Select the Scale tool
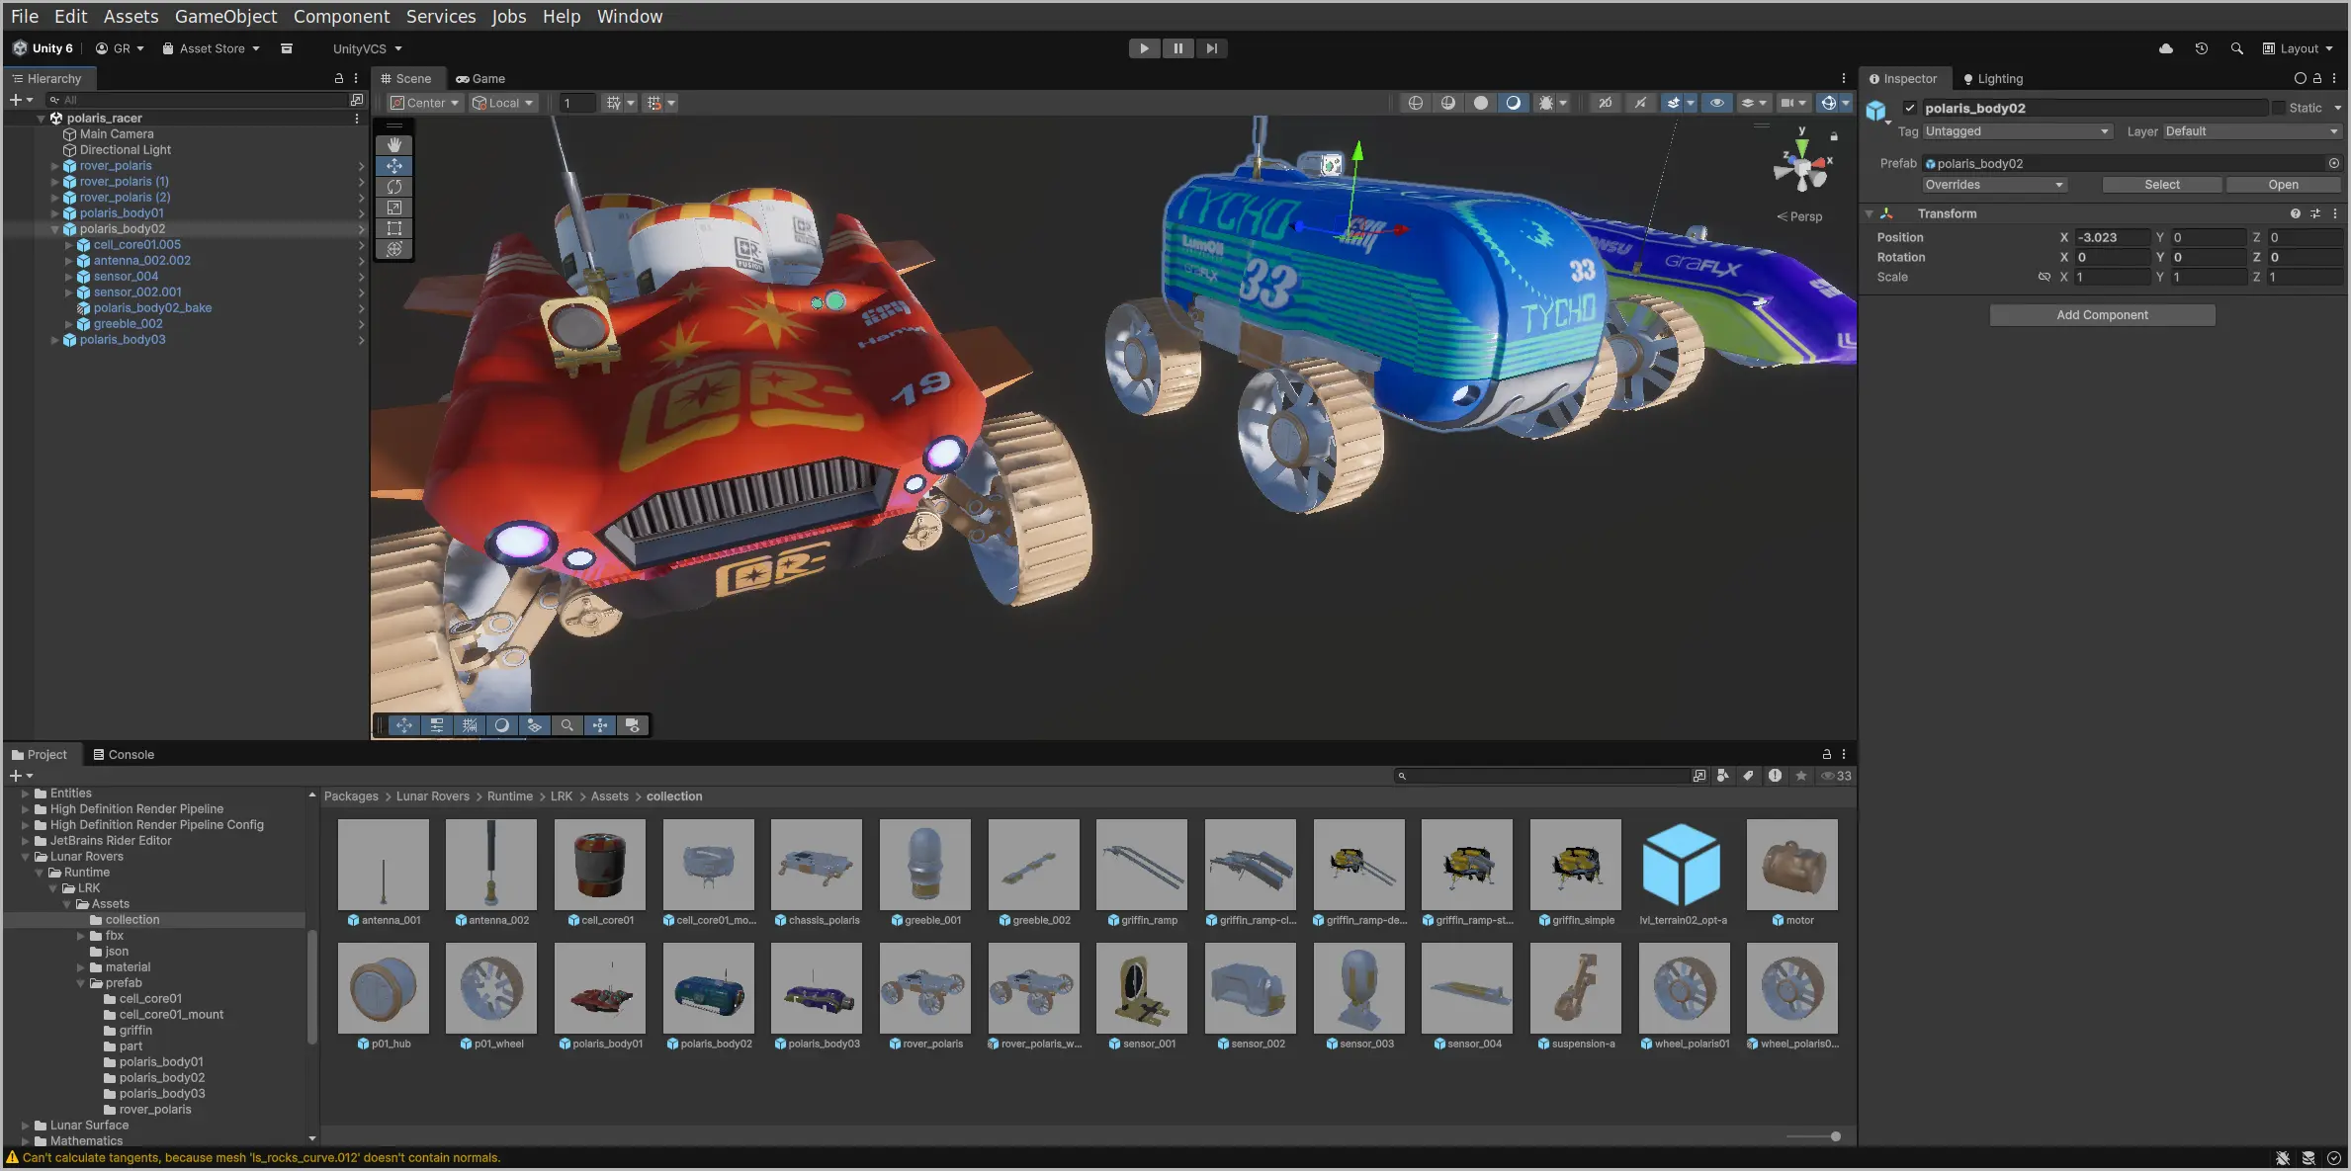2351x1171 pixels. pyautogui.click(x=394, y=208)
